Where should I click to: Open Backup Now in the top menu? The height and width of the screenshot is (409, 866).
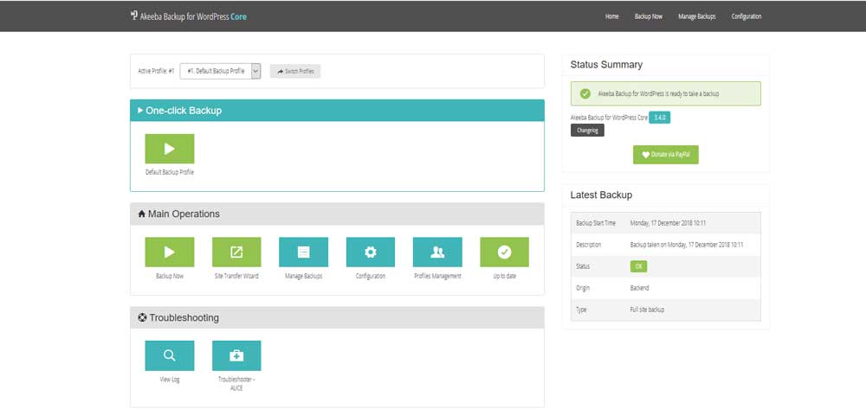click(x=649, y=16)
